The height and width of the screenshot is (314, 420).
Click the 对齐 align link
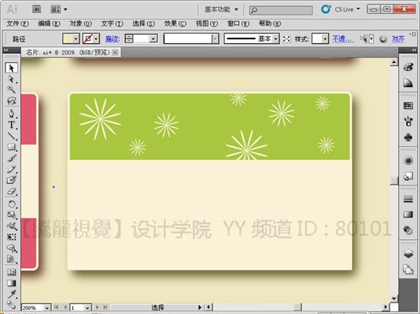[x=398, y=39]
